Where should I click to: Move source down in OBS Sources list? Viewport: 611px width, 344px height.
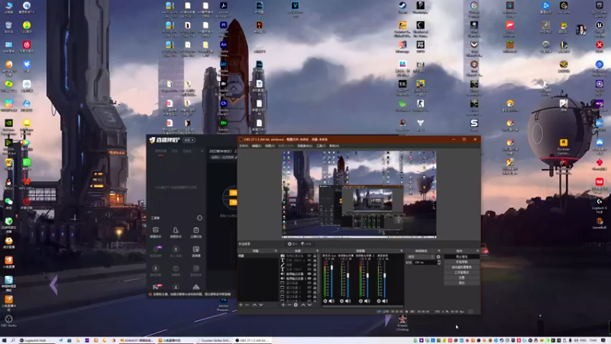click(x=309, y=304)
